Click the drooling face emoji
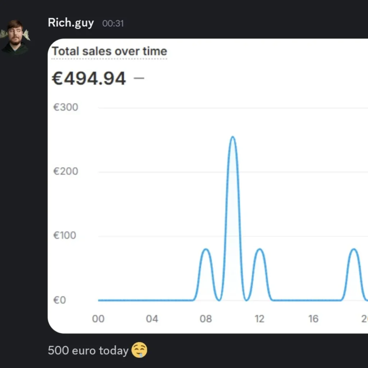 click(139, 350)
